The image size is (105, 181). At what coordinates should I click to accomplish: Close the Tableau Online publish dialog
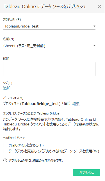[x=99, y=6]
